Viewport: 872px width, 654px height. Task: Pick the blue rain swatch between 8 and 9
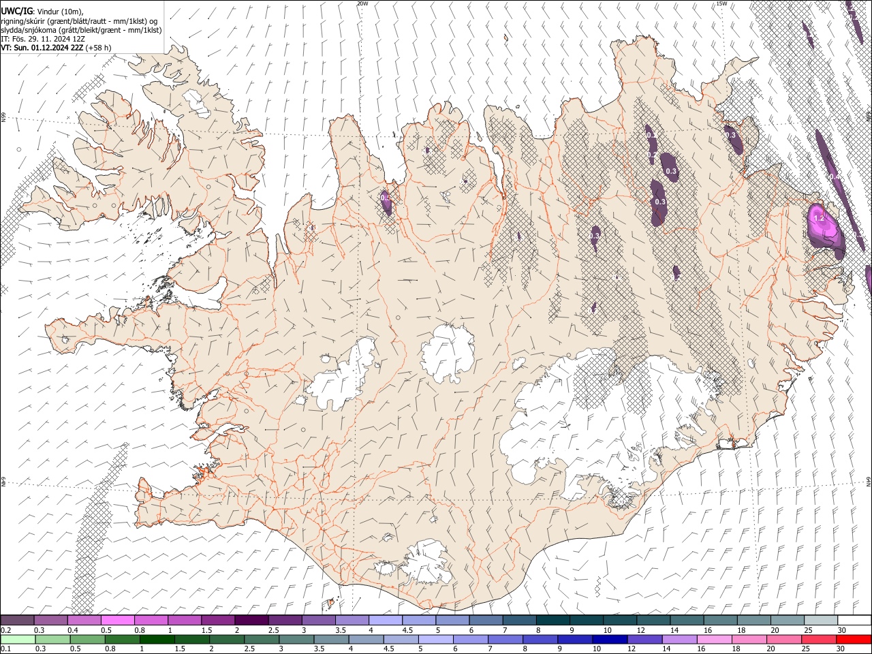coord(540,639)
